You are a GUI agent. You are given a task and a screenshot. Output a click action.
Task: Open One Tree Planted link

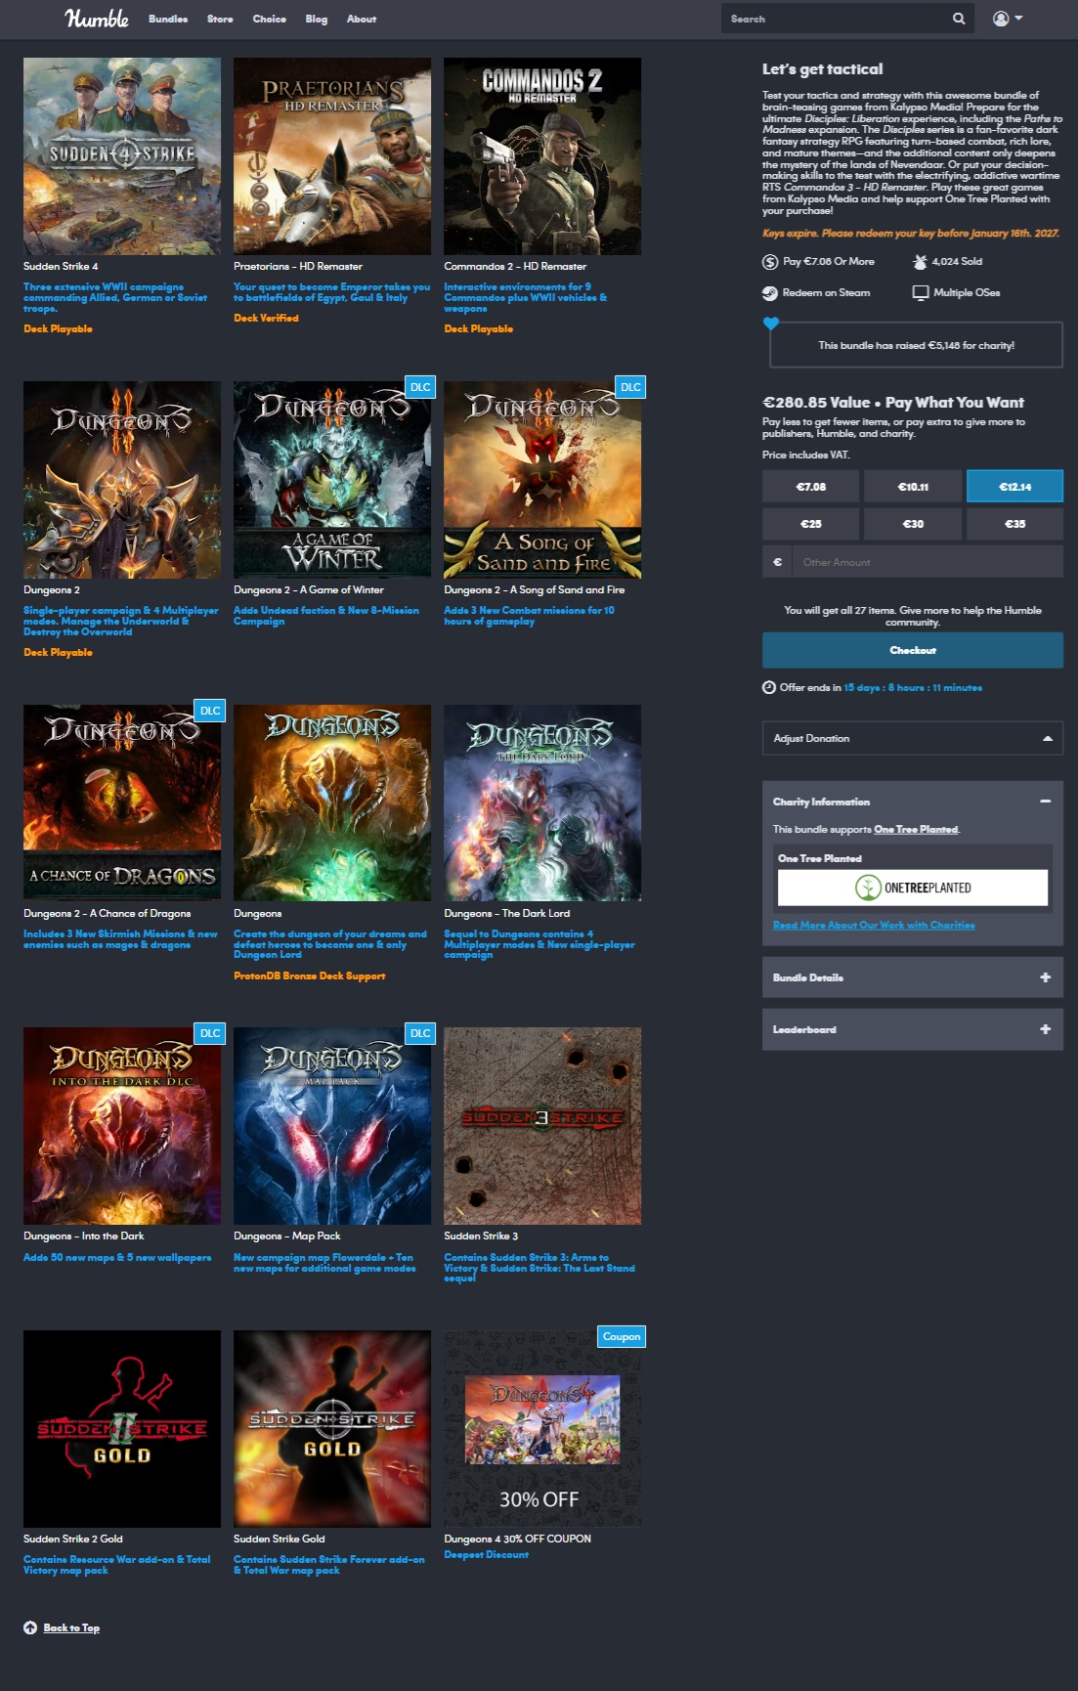[x=916, y=830]
